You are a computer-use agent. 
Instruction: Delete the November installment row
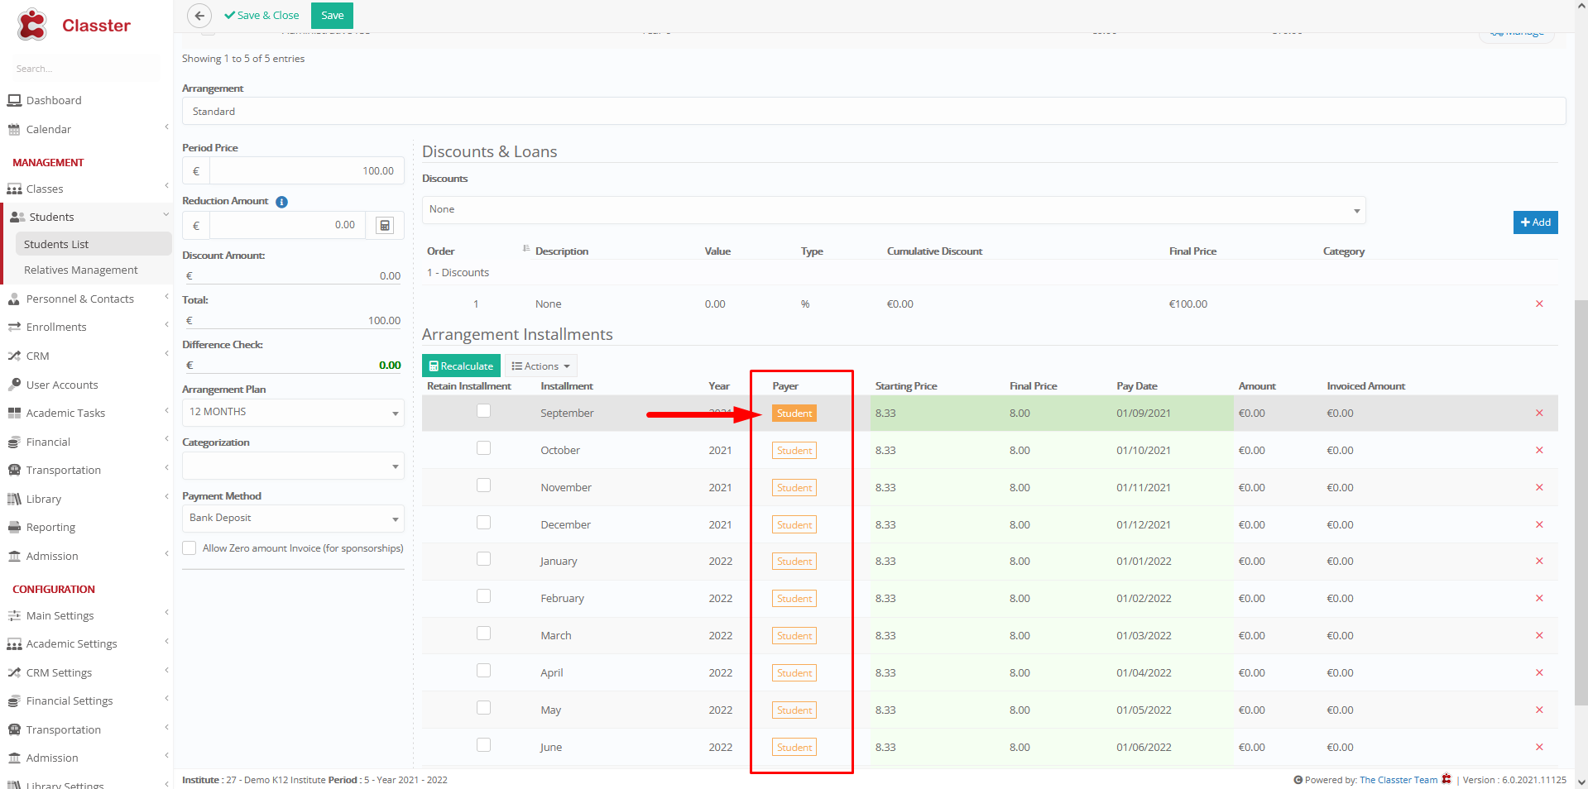point(1539,487)
